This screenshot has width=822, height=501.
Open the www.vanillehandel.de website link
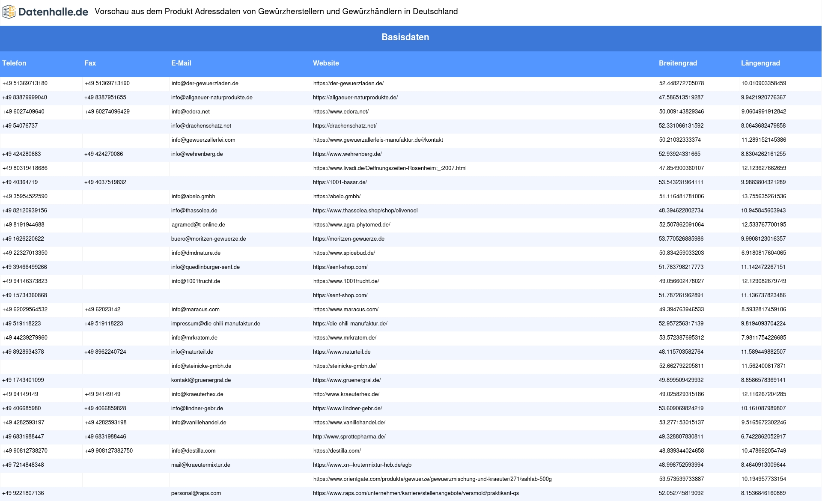pos(349,423)
